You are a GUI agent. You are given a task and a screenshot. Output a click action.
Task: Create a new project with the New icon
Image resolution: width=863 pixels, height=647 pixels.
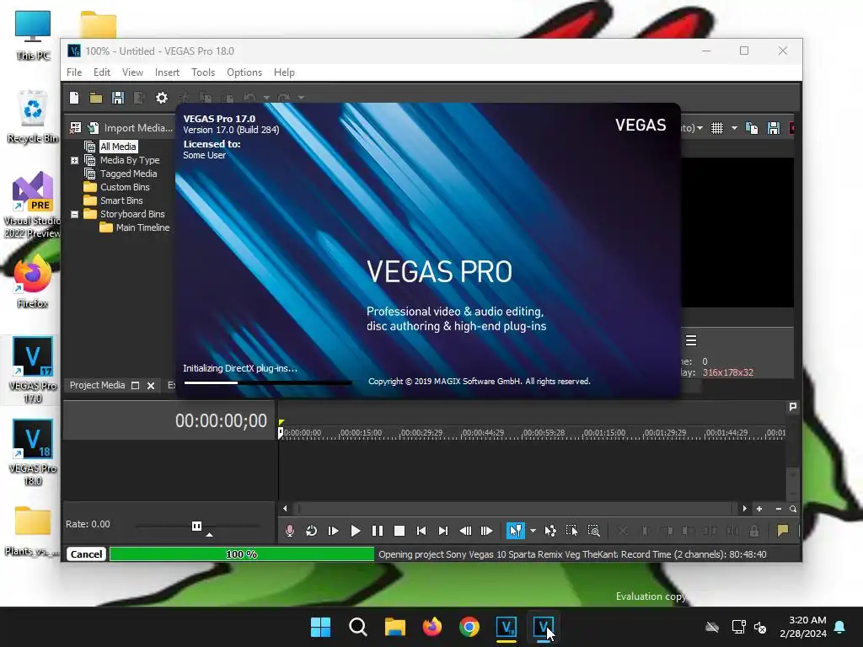coord(74,98)
